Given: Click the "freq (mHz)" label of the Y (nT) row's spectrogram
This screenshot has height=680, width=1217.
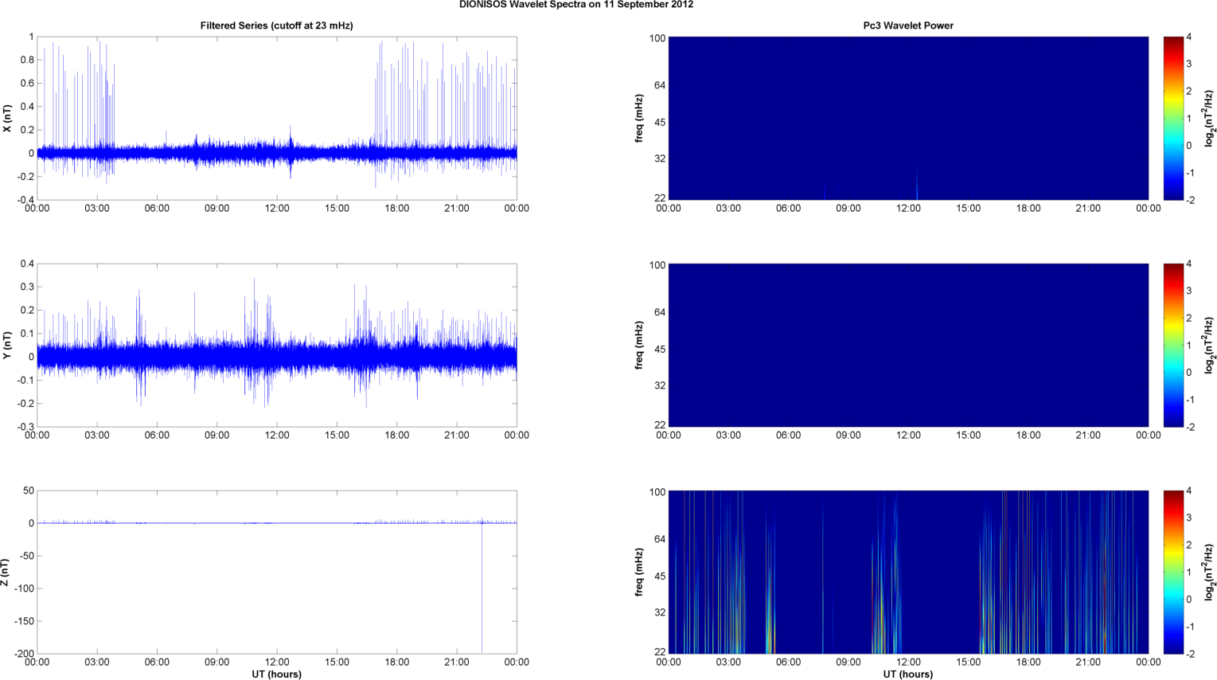Looking at the screenshot, I should [x=639, y=345].
